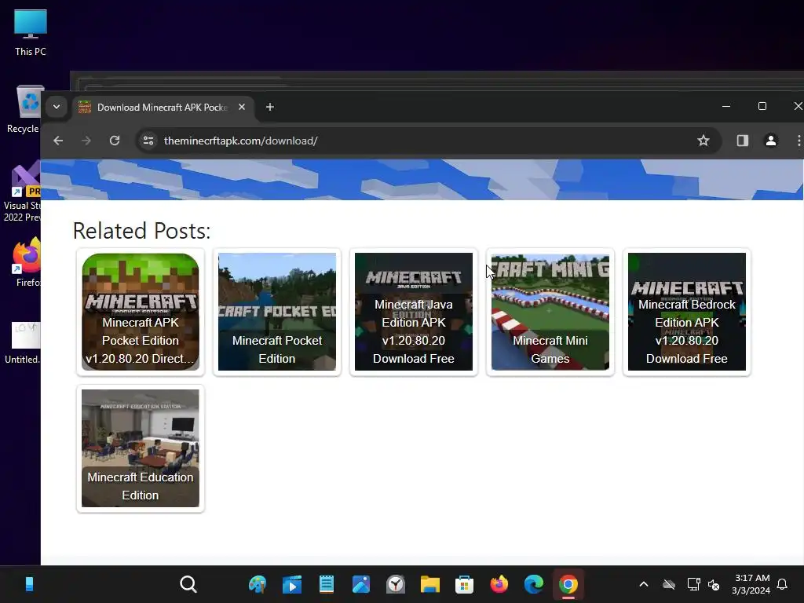Close the Download Minecraft APK tab
This screenshot has width=804, height=603.
(242, 107)
